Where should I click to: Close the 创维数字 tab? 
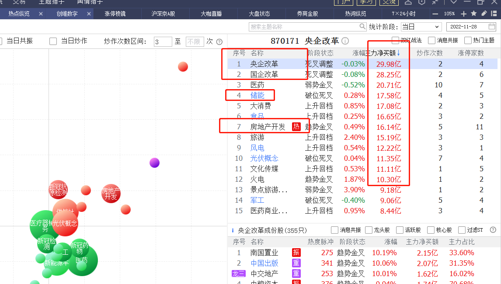pyautogui.click(x=89, y=14)
